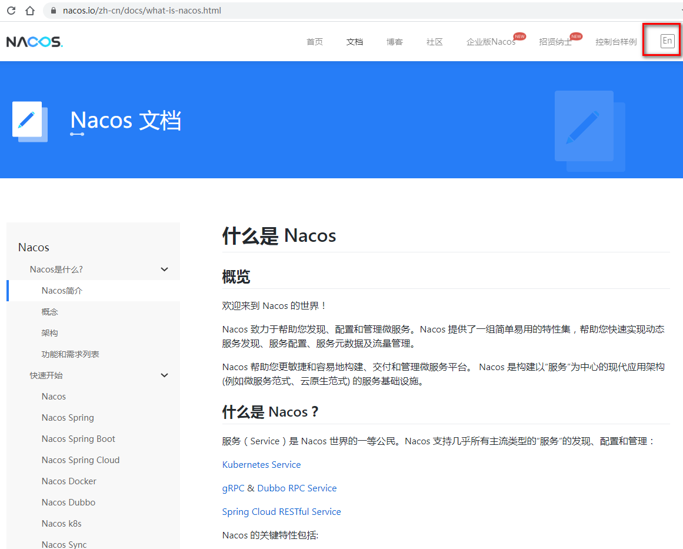Open the Nacos k8s sidebar entry
The image size is (683, 549).
tap(61, 523)
